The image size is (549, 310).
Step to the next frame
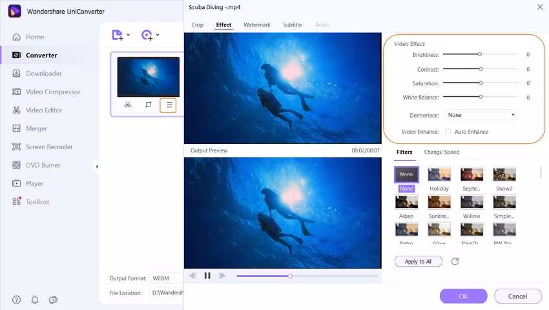[222, 276]
